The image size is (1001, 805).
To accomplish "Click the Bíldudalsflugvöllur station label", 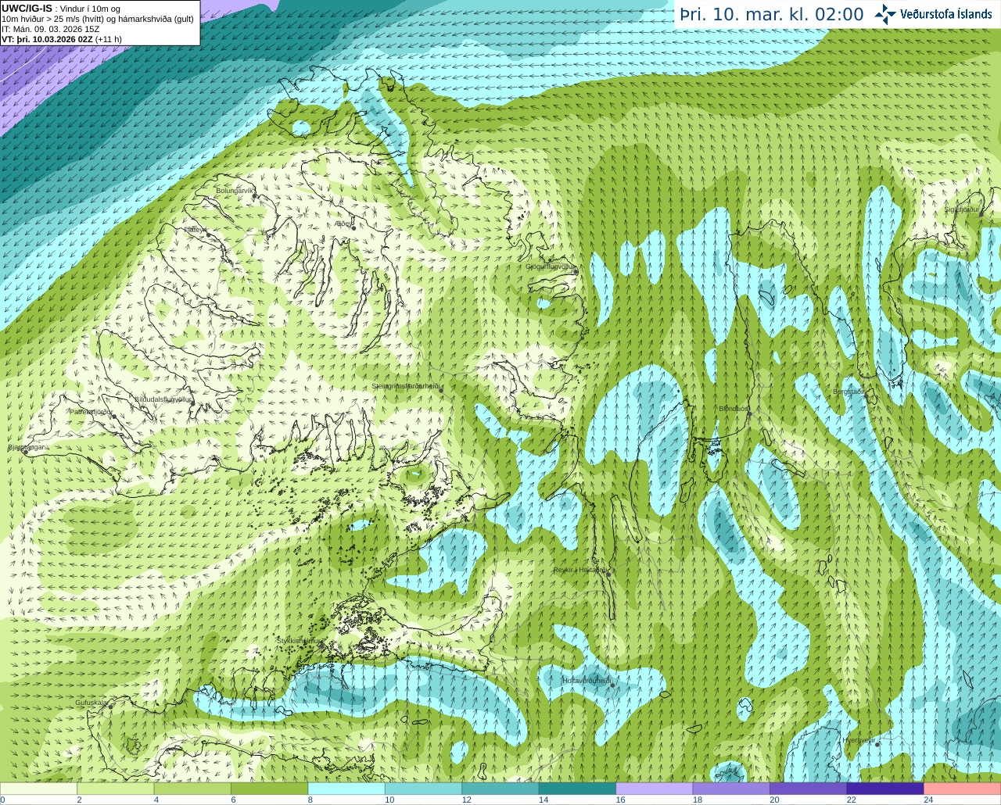I will pos(163,399).
